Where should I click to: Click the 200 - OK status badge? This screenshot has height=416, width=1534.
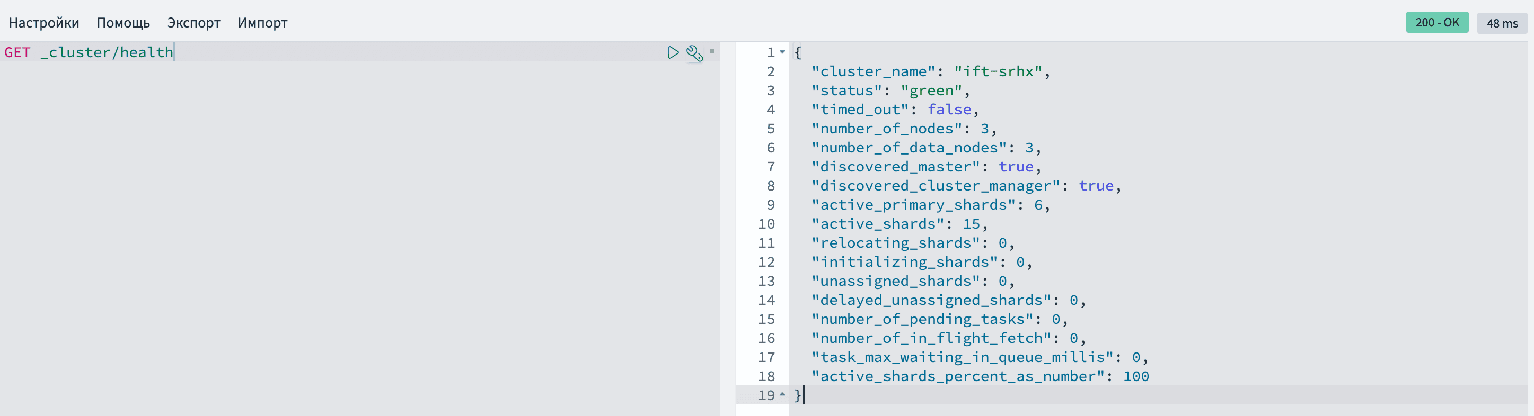[x=1437, y=23]
